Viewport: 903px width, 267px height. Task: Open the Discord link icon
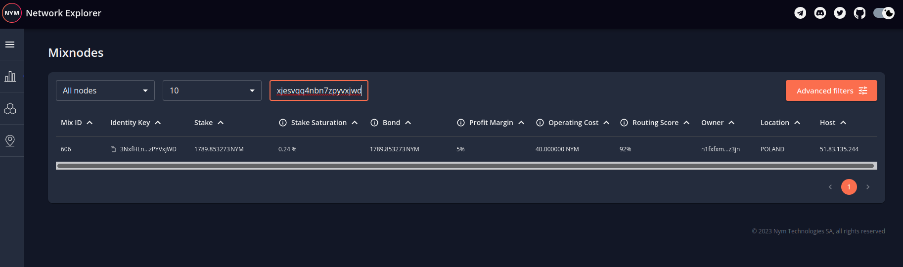click(x=820, y=13)
